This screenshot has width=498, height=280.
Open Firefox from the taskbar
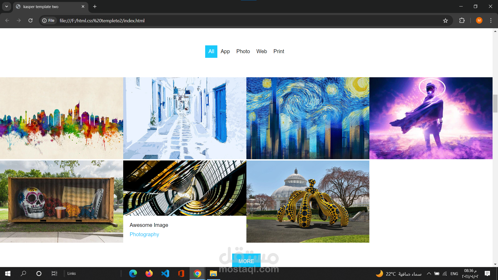(x=149, y=274)
